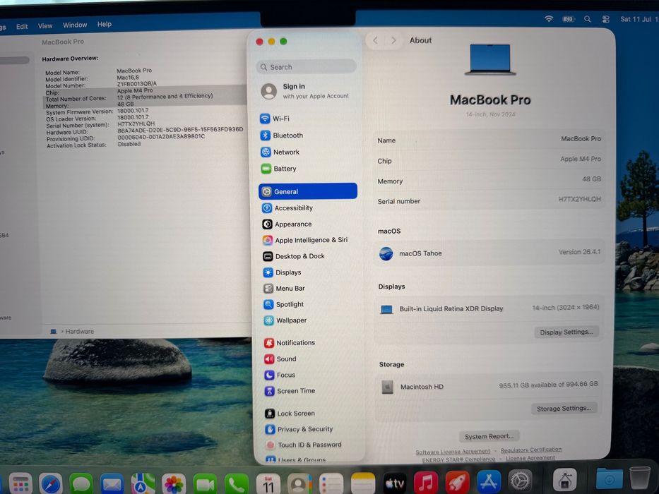Open Apple TV from the Dock
Image resolution: width=659 pixels, height=494 pixels.
[395, 483]
